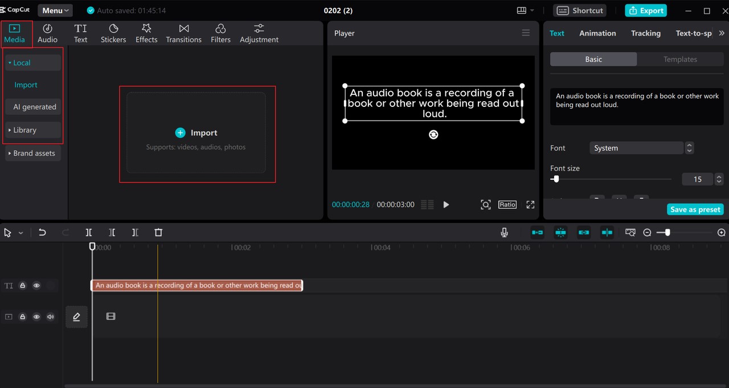Open the Font dropdown showing System
The width and height of the screenshot is (729, 388).
tap(641, 148)
